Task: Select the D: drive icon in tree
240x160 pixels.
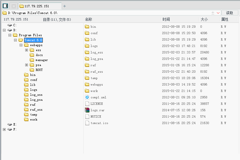Action: click(x=10, y=30)
